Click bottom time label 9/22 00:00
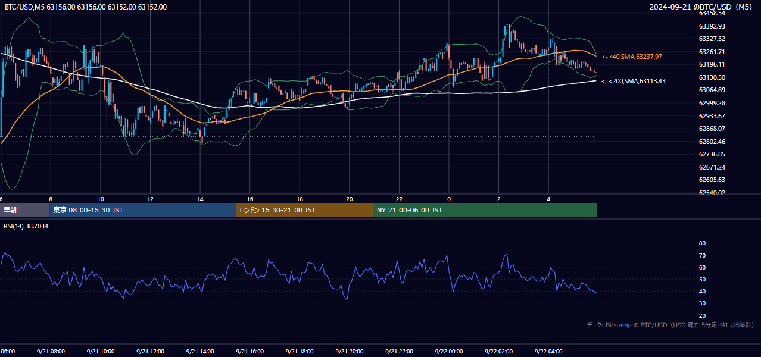Image resolution: width=761 pixels, height=357 pixels. [x=448, y=352]
